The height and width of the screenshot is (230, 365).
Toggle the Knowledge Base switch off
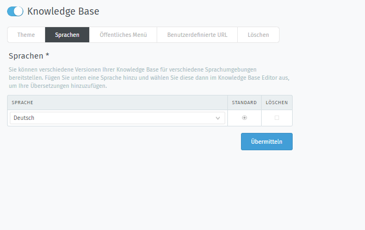pyautogui.click(x=15, y=11)
